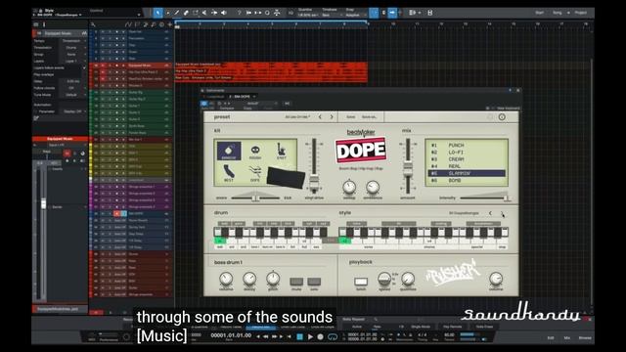Open the Project page

tap(580, 13)
